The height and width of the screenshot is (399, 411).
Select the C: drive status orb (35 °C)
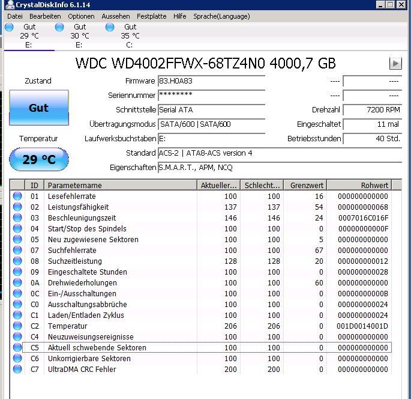click(x=110, y=27)
